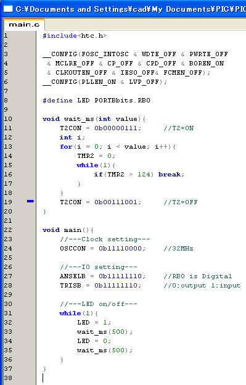
Task: Click the ANSELB assignment line
Action: 102,276
